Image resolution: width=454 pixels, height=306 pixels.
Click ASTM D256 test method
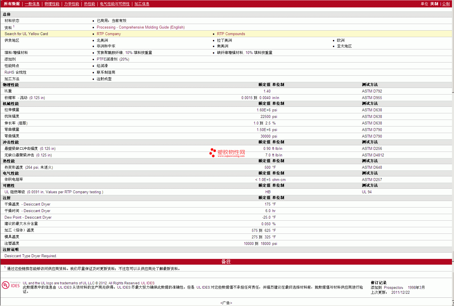pyautogui.click(x=372, y=148)
